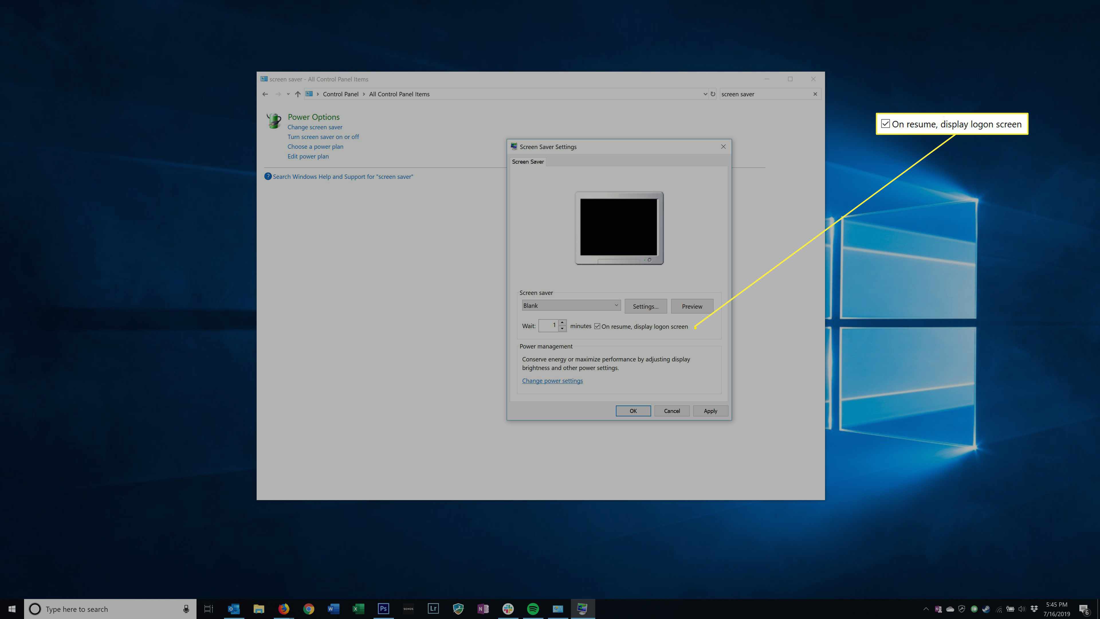Image resolution: width=1100 pixels, height=619 pixels.
Task: Open Photoshop from the taskbar
Action: coord(383,609)
